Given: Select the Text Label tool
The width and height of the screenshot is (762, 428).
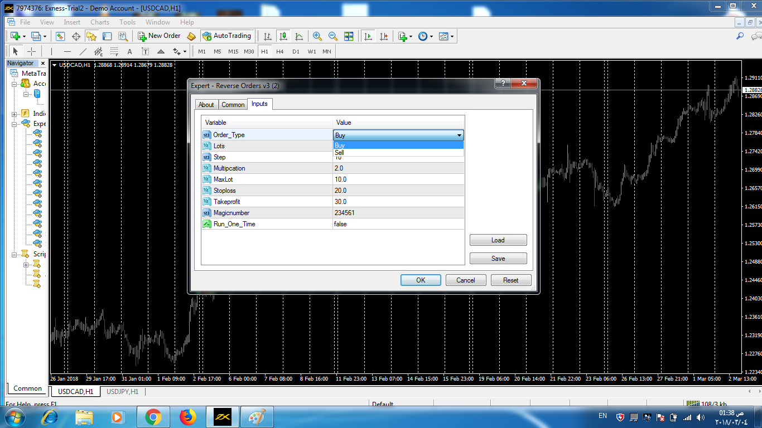Looking at the screenshot, I should (x=146, y=51).
